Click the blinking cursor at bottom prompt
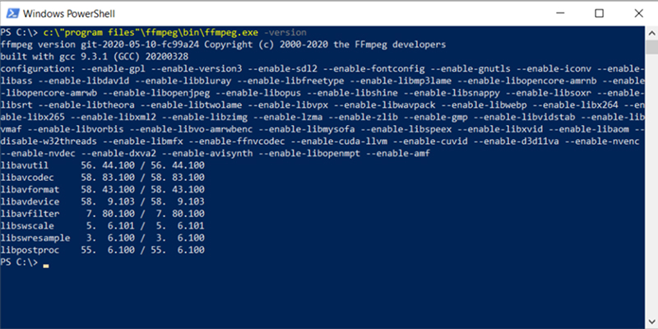The height and width of the screenshot is (329, 658). click(46, 266)
